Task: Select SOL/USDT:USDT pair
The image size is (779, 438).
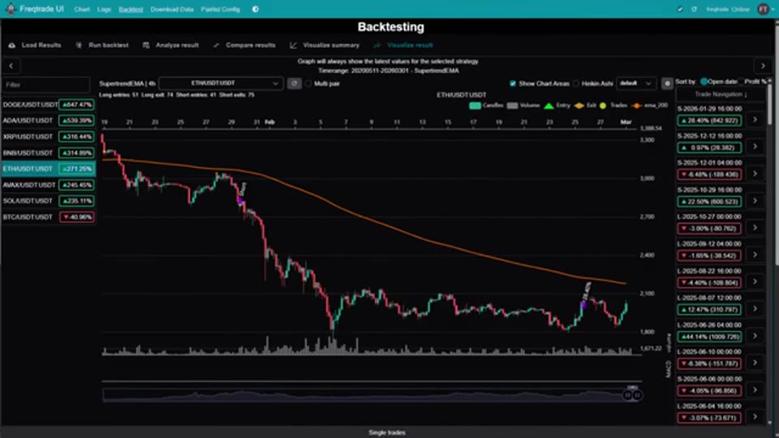Action: (x=48, y=200)
